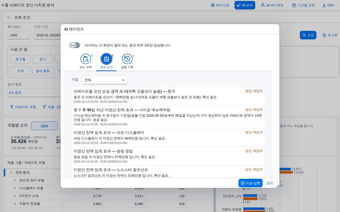The height and width of the screenshot is (212, 340).
Task: Collapse the 조회 조건 section chevron
Action: click(x=8, y=17)
